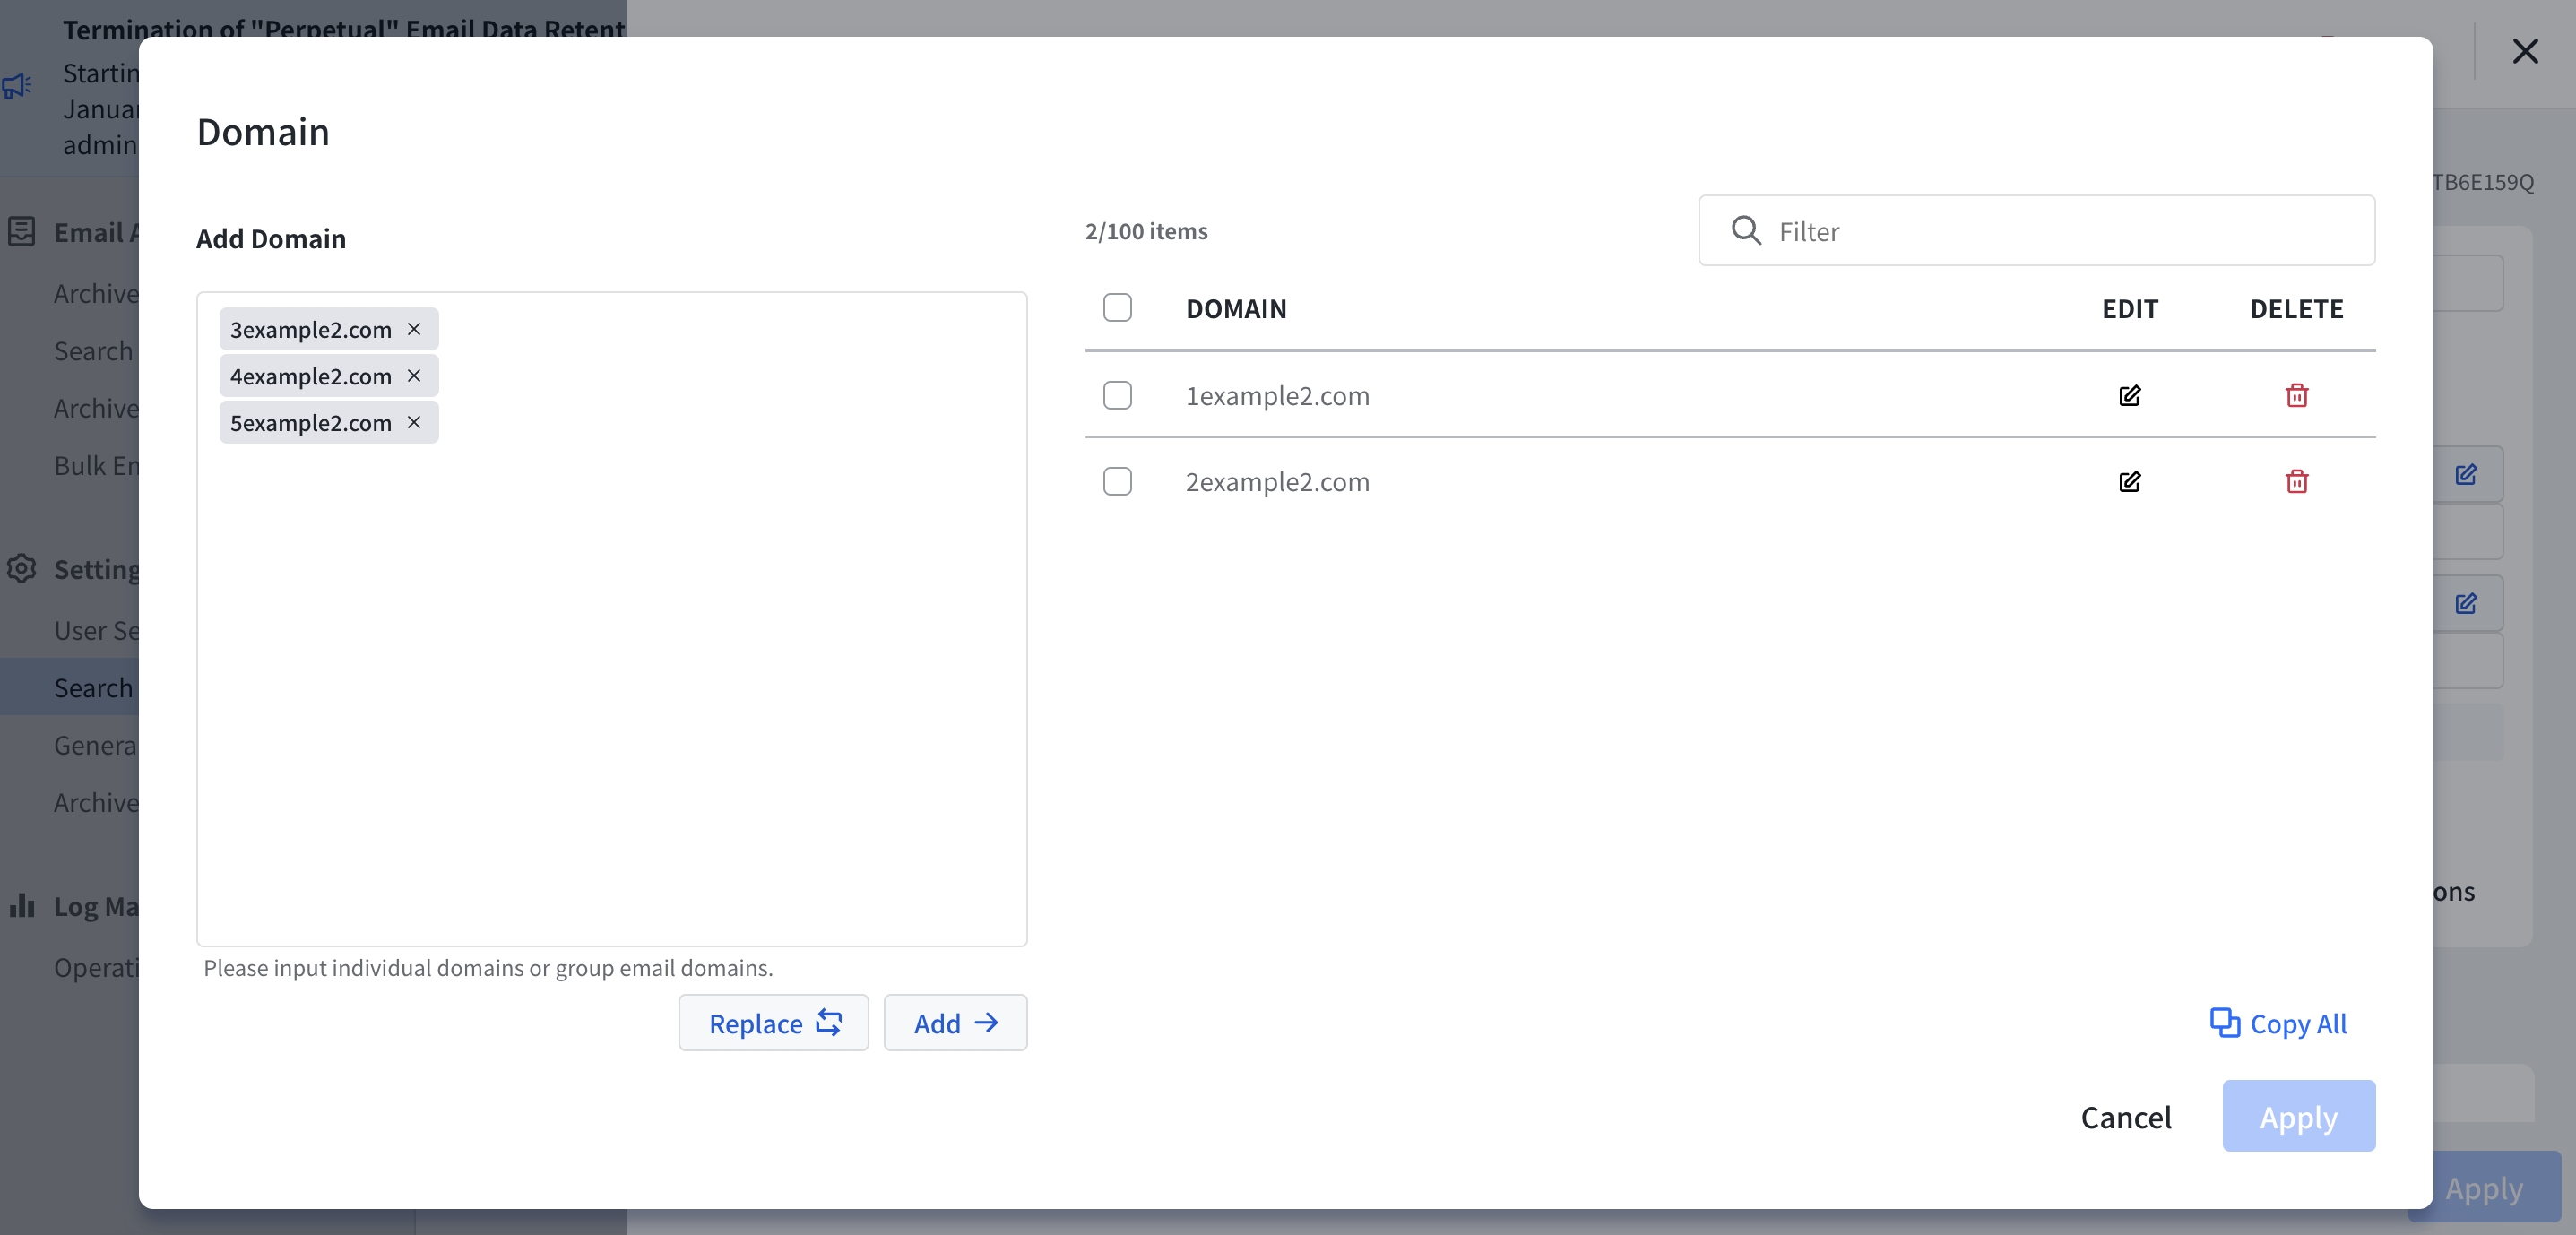Close the panel with the X icon
This screenshot has height=1235, width=2576.
pos(2525,51)
